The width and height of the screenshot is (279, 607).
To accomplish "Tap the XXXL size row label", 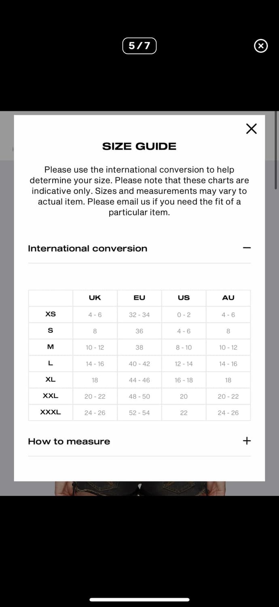I will [51, 412].
